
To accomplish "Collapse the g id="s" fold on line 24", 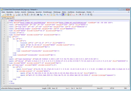I will click(x=8, y=67).
